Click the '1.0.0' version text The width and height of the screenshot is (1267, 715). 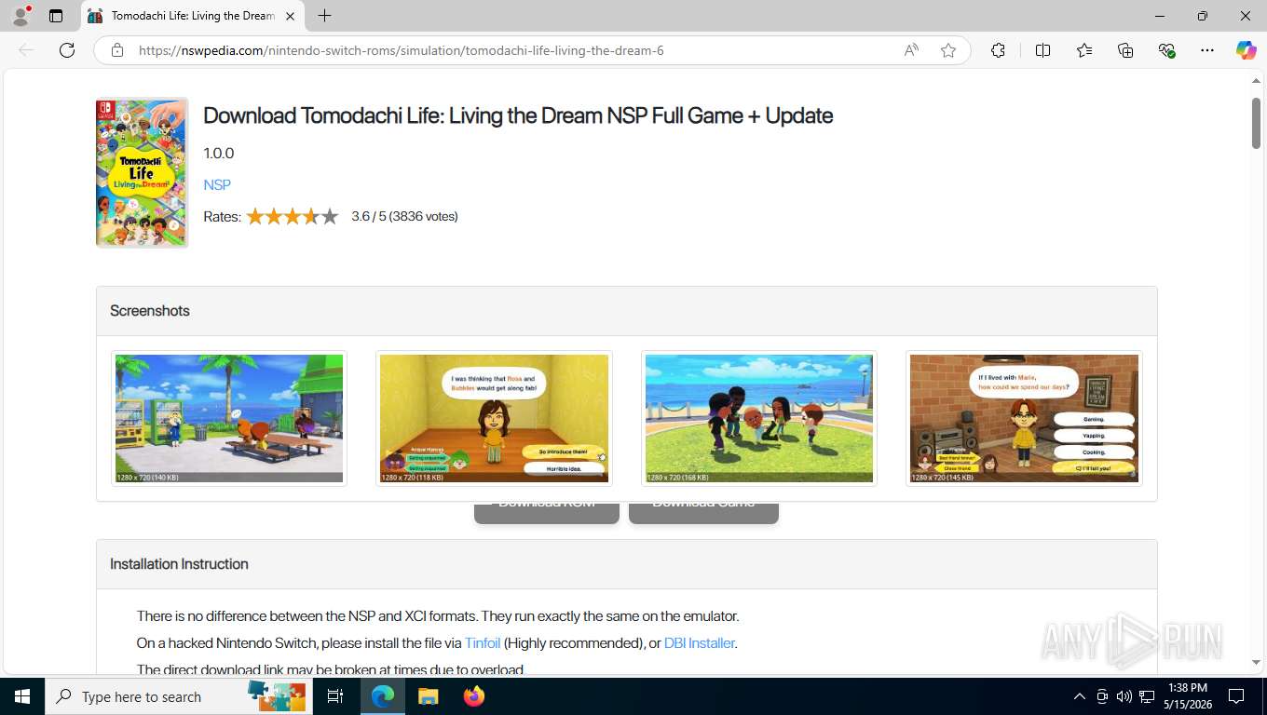tap(219, 153)
